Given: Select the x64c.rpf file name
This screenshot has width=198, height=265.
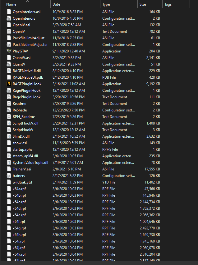Looking at the screenshot, I should pos(19,202).
